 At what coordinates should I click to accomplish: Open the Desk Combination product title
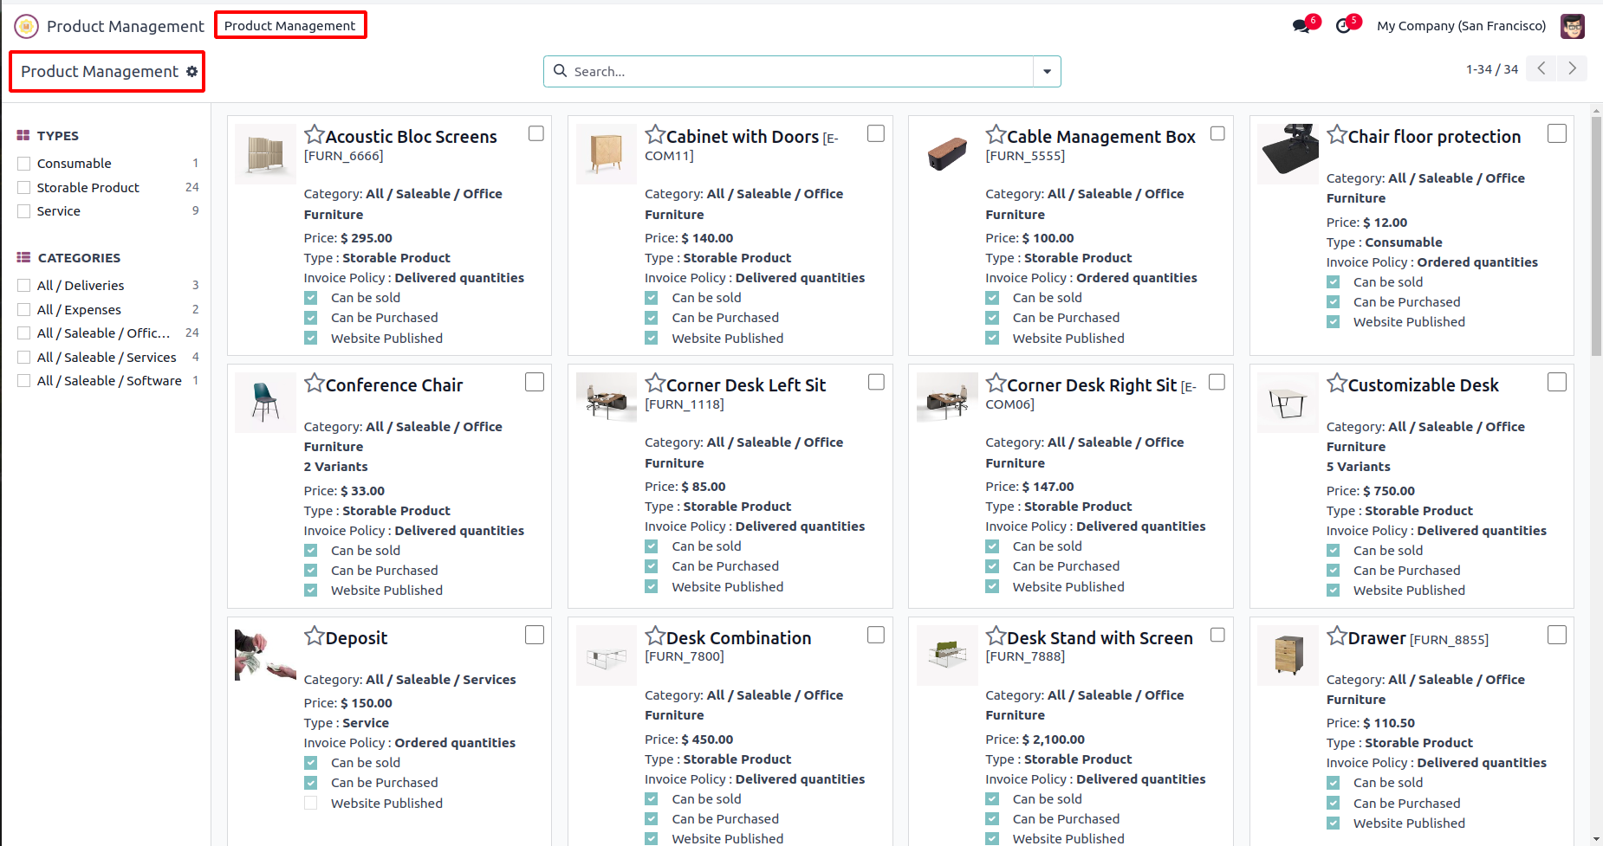coord(738,638)
